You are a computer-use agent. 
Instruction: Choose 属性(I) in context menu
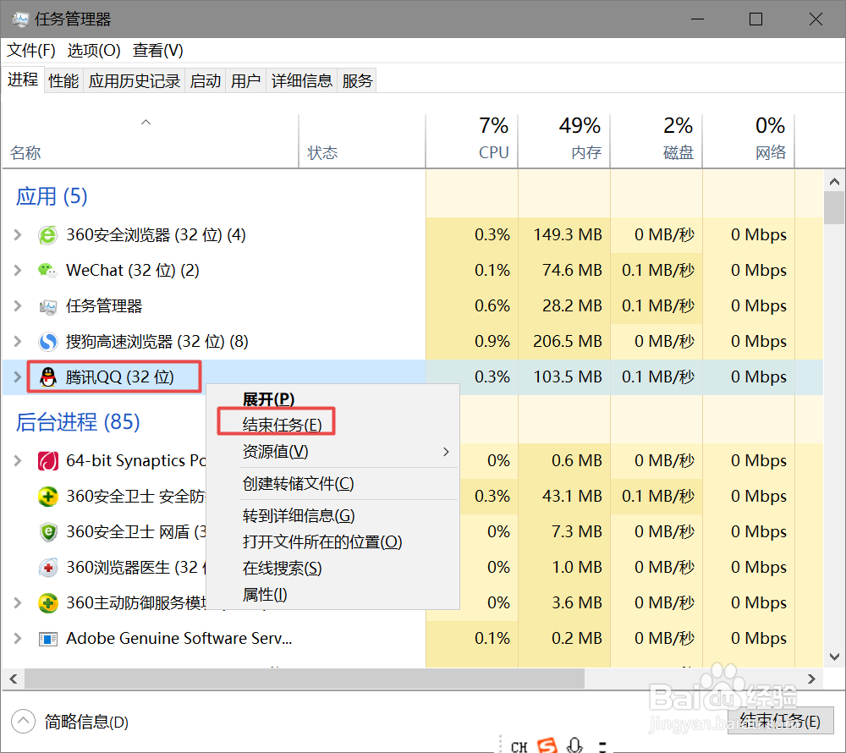tap(332, 595)
